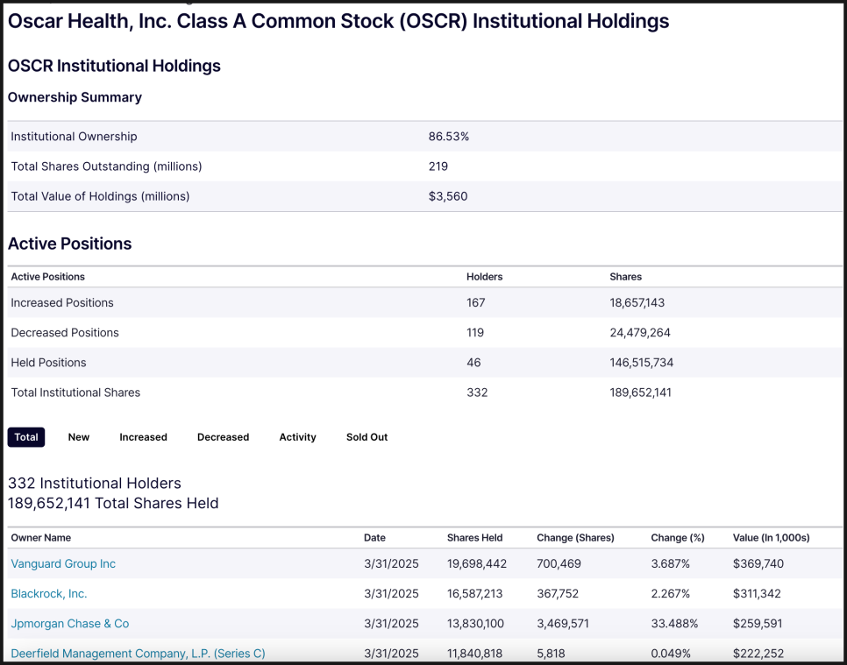The width and height of the screenshot is (847, 665).
Task: Select Jpmorgan's 3/31/2025 date cell
Action: [391, 624]
